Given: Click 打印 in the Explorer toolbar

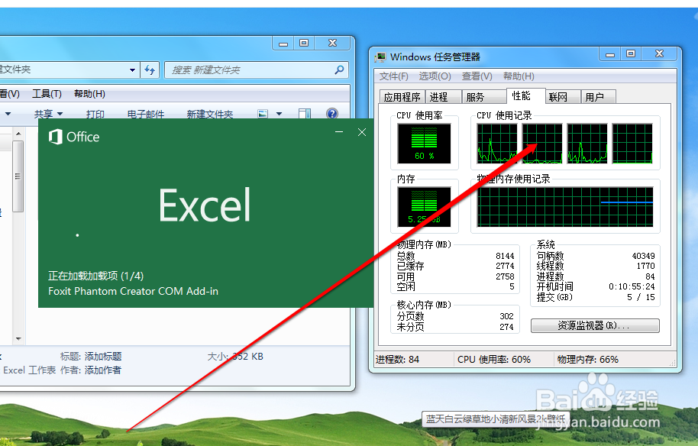Looking at the screenshot, I should click(x=95, y=114).
